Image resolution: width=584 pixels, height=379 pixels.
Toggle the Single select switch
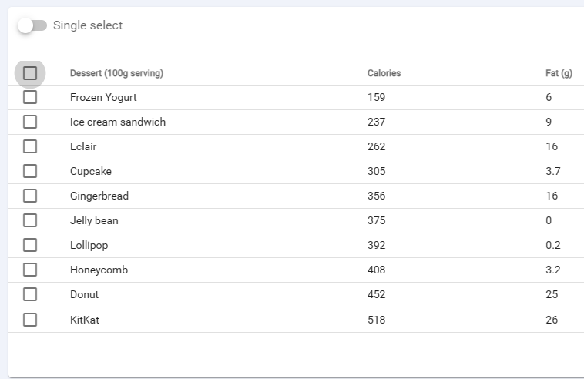[32, 25]
